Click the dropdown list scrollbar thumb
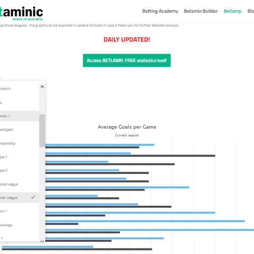 pyautogui.click(x=42, y=130)
